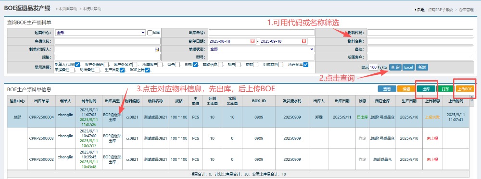Uncheck the BOE上传 display option

147,70
